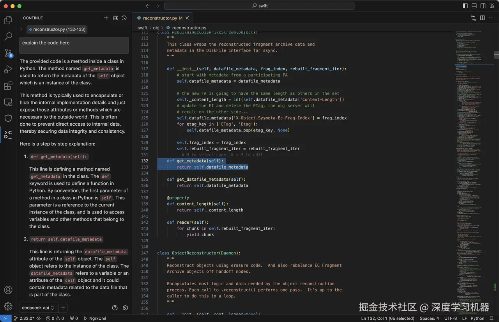Open the Explorer view in activity bar
The width and height of the screenshot is (499, 322).
8,20
